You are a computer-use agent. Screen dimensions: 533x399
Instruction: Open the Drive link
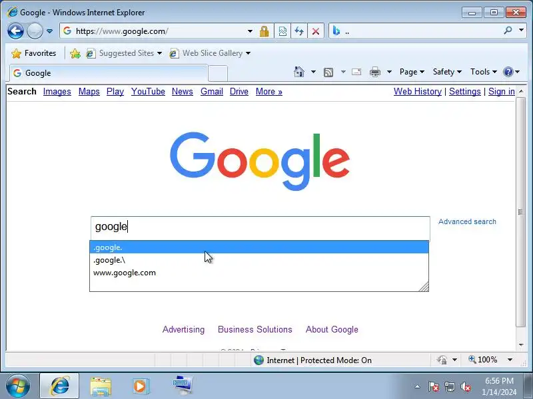tap(239, 92)
